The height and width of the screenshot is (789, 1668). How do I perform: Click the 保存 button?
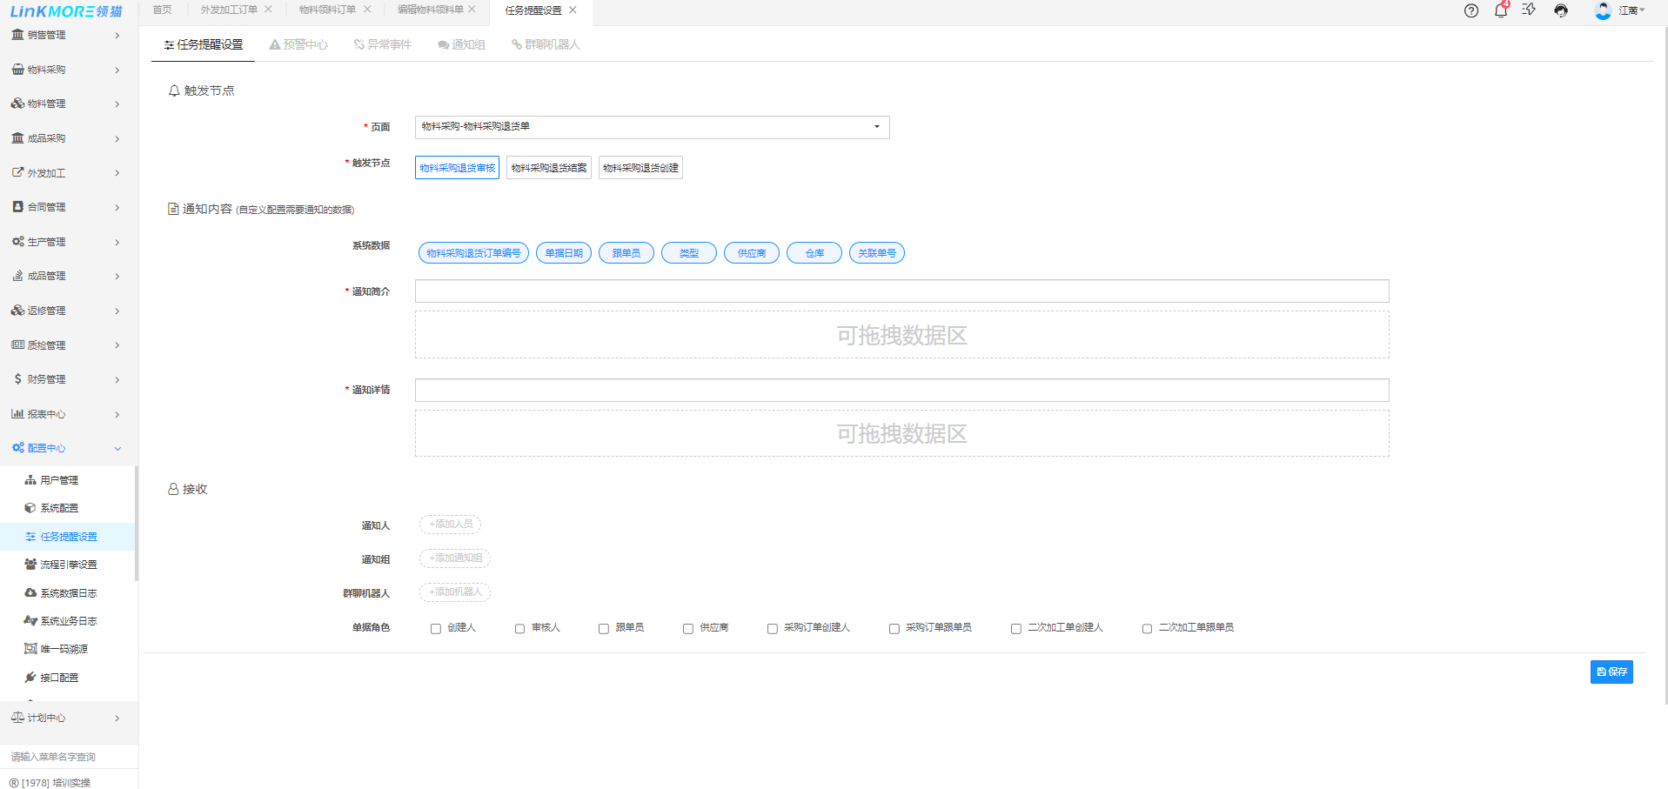pos(1611,672)
